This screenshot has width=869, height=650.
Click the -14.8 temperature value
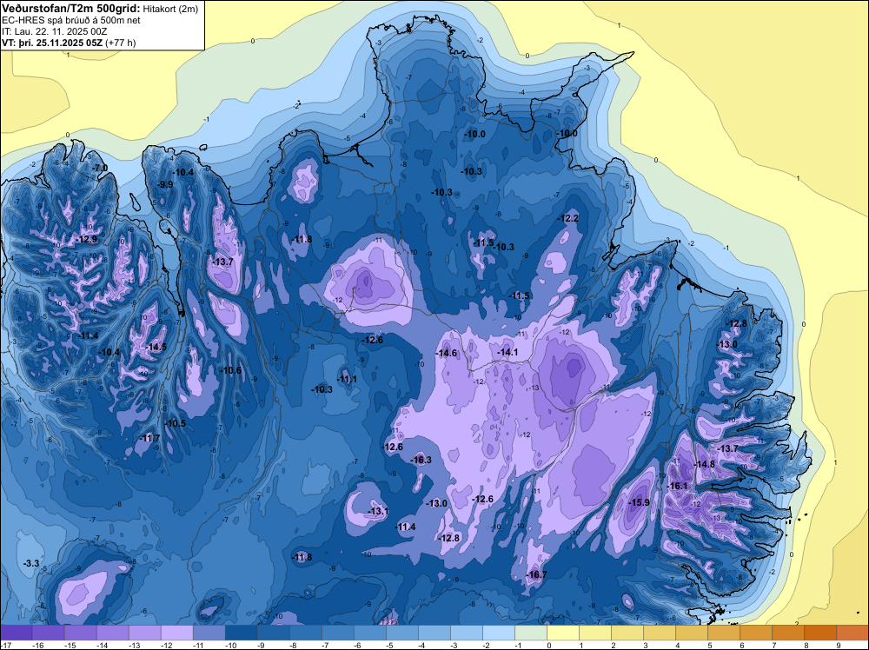[x=705, y=464]
